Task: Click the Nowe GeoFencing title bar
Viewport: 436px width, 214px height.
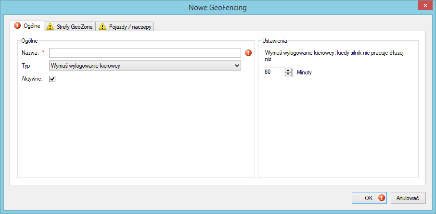Action: click(218, 7)
